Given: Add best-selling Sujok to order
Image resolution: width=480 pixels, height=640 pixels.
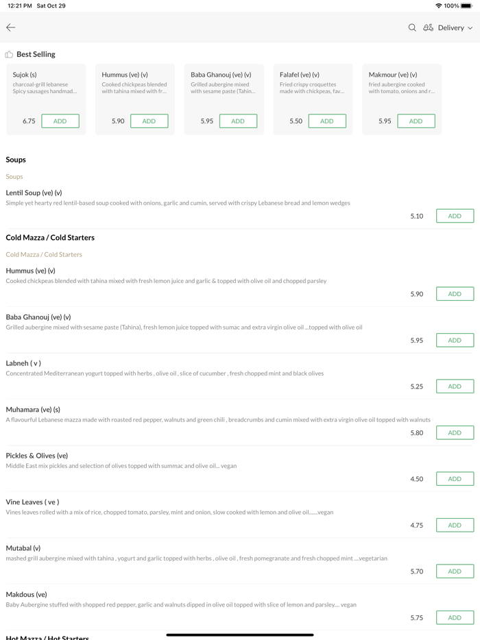Looking at the screenshot, I should (60, 121).
